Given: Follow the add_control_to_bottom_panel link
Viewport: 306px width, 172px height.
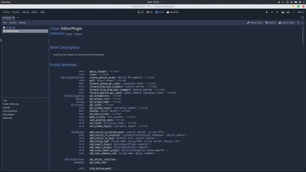Looking at the screenshot, I should pyautogui.click(x=107, y=132).
